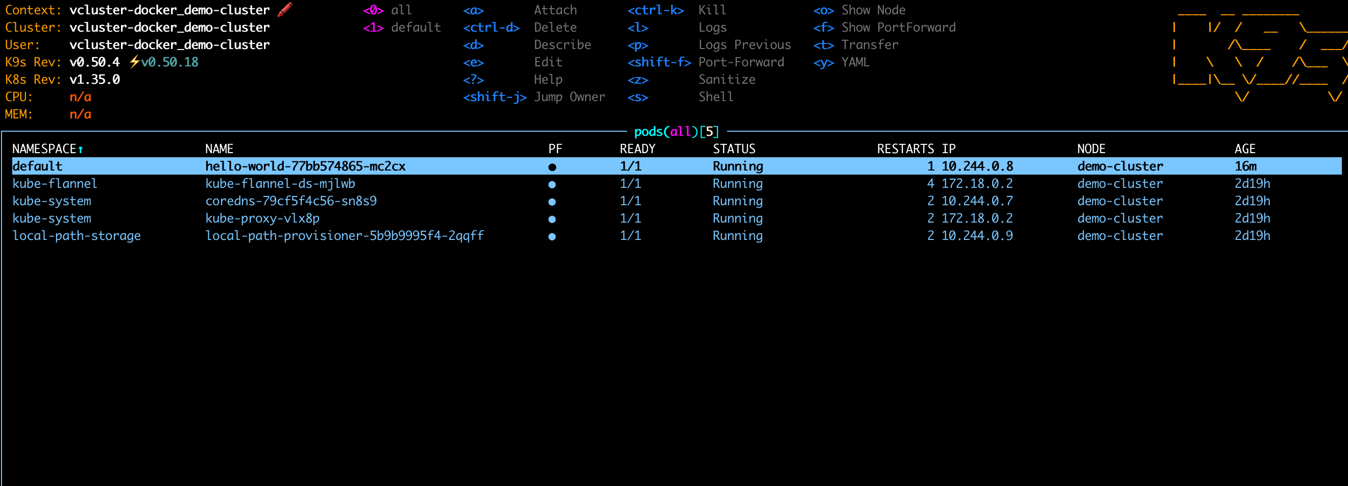This screenshot has width=1348, height=486.
Task: Click the NAMESPACE sort arrow indicator
Action: pyautogui.click(x=81, y=150)
